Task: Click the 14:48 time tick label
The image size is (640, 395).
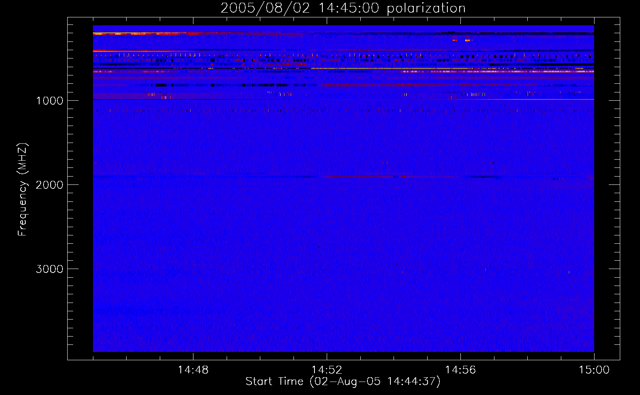Action: pyautogui.click(x=193, y=370)
